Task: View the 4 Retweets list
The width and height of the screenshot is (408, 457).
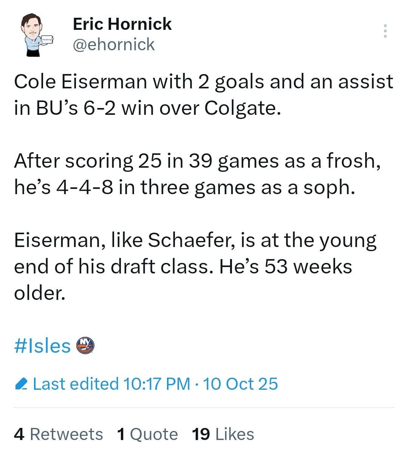Action: (x=59, y=434)
